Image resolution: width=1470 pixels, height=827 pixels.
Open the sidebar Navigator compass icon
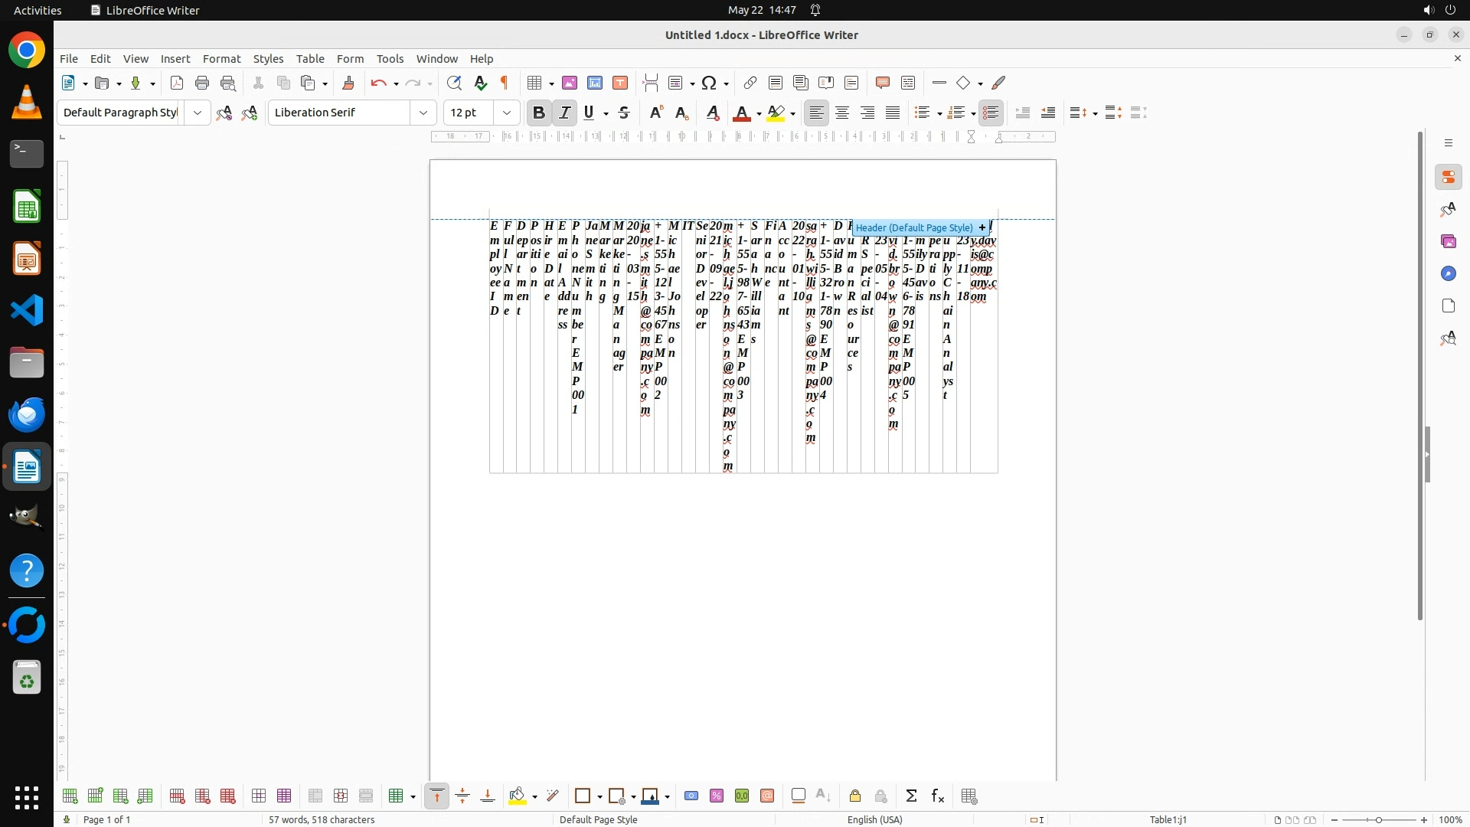click(1449, 273)
